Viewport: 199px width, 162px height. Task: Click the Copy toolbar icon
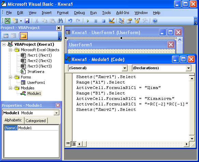(x=45, y=21)
